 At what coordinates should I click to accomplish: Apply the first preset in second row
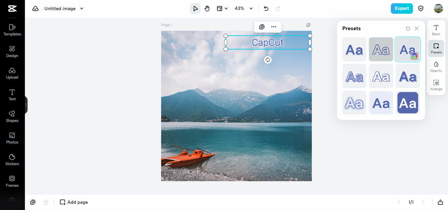(x=354, y=76)
